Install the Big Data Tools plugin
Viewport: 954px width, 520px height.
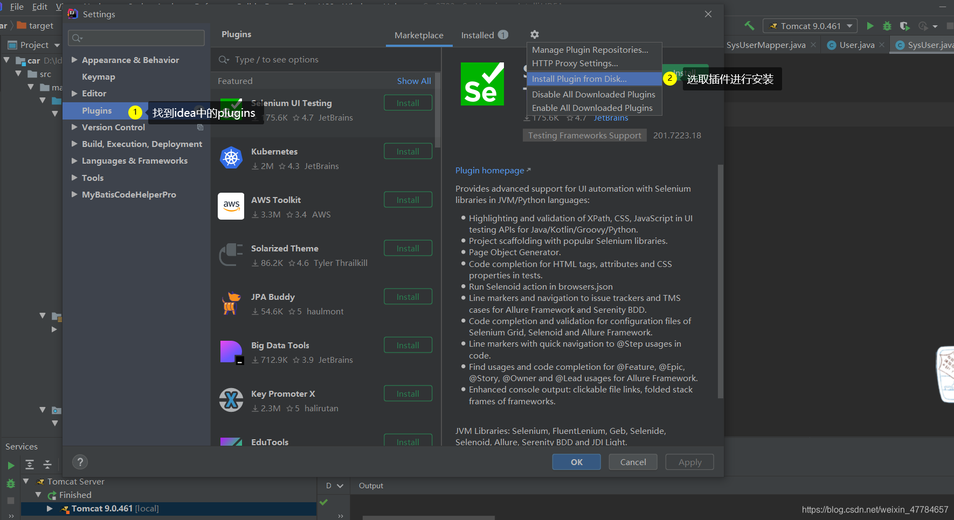[408, 345]
